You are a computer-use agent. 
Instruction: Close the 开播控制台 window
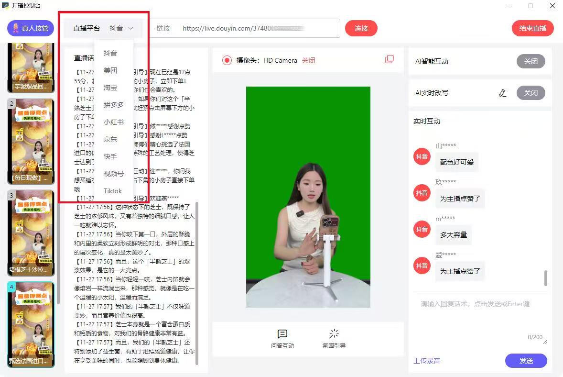click(x=552, y=6)
